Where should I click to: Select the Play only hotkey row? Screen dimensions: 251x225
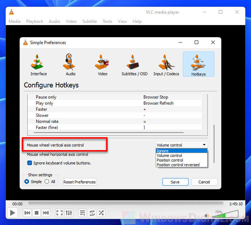point(115,103)
